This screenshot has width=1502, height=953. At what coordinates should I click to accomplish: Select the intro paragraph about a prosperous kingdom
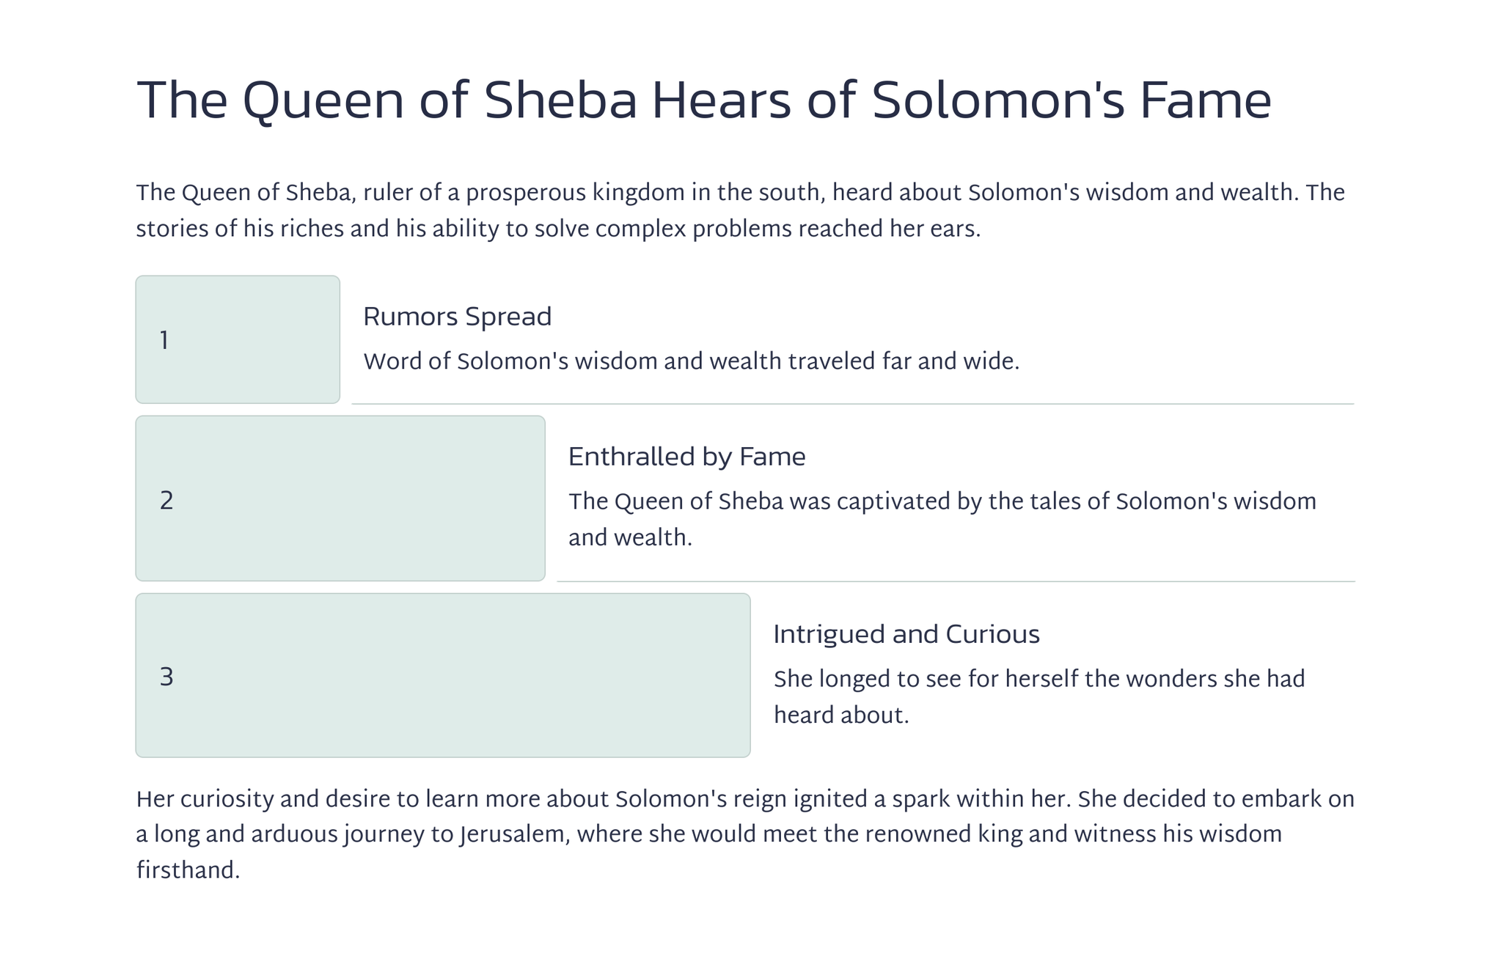[x=739, y=211]
